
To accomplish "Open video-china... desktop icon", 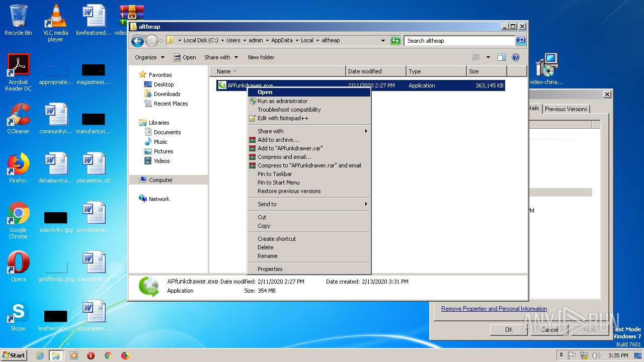I will (x=546, y=69).
